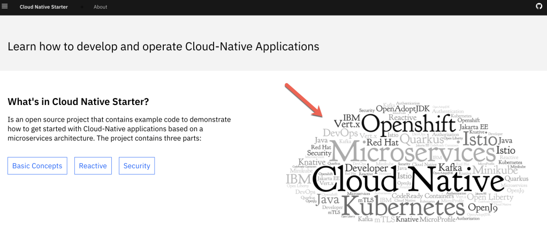Open the About menu item

tap(100, 7)
